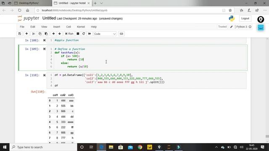
Task: Open the Cell menu
Action: [69, 27]
